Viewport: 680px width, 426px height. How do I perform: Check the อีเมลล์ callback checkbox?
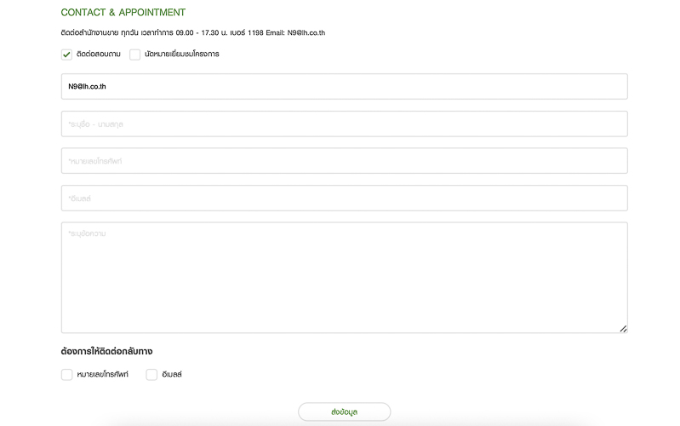[x=151, y=374]
